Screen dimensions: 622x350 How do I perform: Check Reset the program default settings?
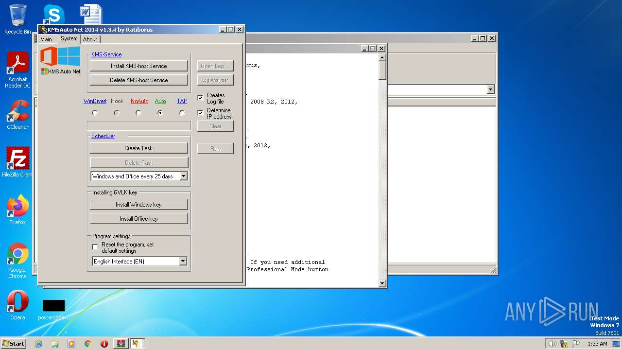95,247
